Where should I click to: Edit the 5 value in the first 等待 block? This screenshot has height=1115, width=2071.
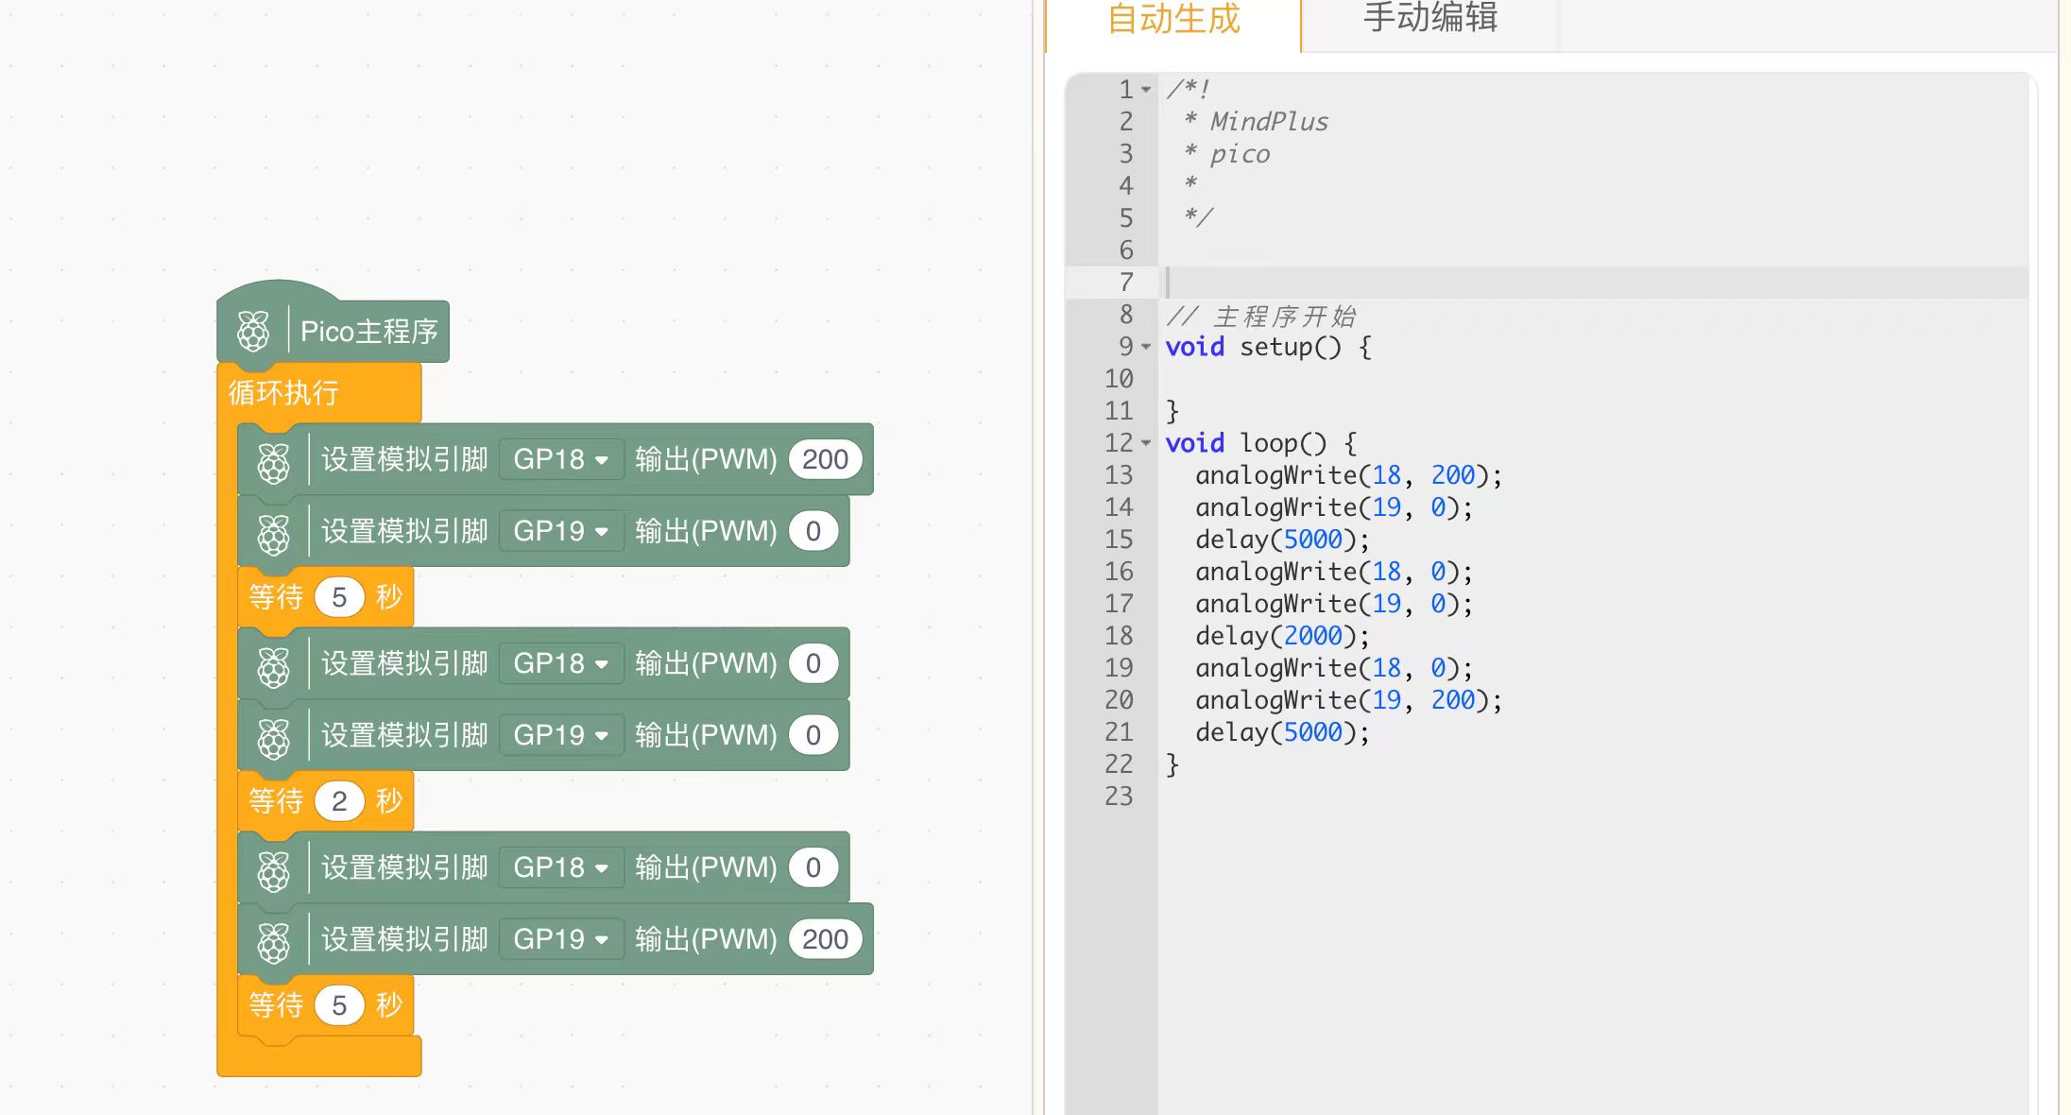339,597
